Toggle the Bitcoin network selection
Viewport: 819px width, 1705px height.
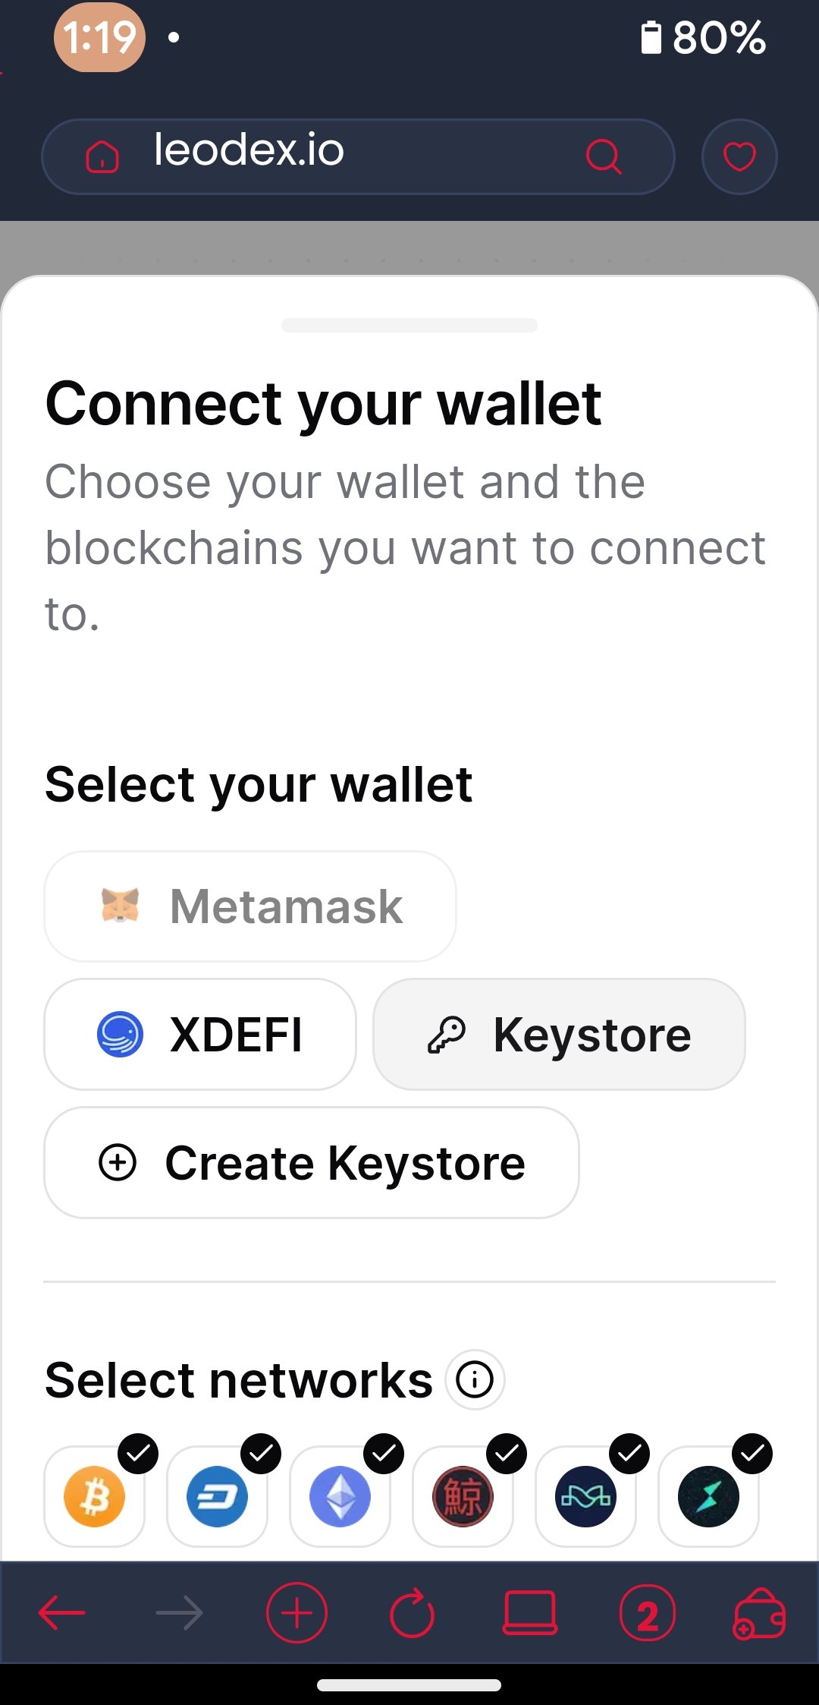pos(95,1496)
